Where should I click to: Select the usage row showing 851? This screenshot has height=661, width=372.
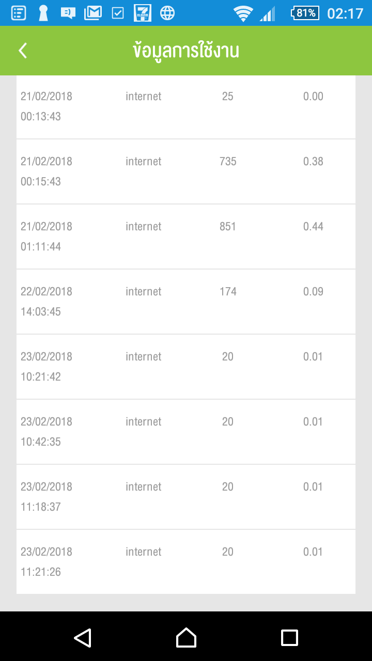click(x=186, y=237)
